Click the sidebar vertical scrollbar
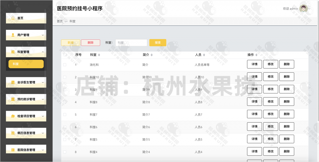 pyautogui.click(x=45, y=59)
